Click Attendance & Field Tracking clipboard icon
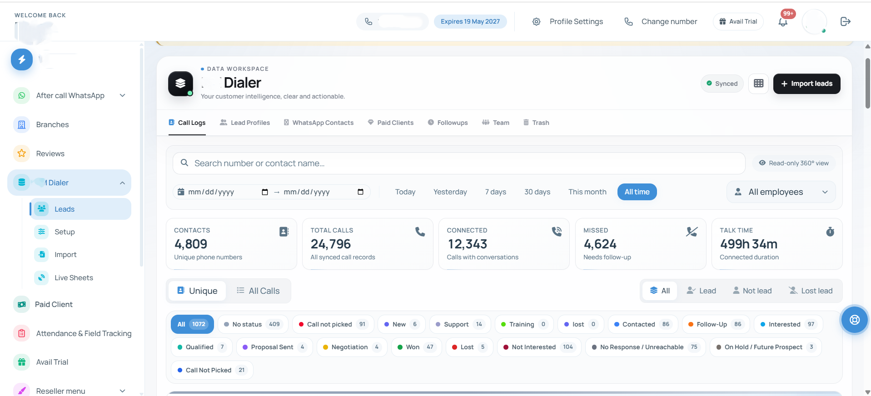871x396 pixels. coord(21,333)
